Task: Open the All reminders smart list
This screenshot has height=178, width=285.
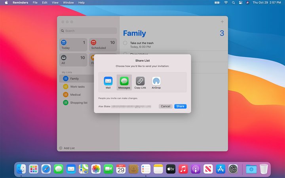Action: click(x=73, y=60)
